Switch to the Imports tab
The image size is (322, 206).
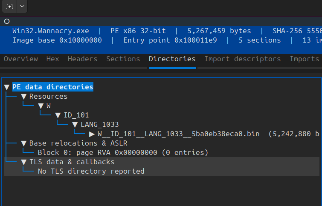(305, 59)
